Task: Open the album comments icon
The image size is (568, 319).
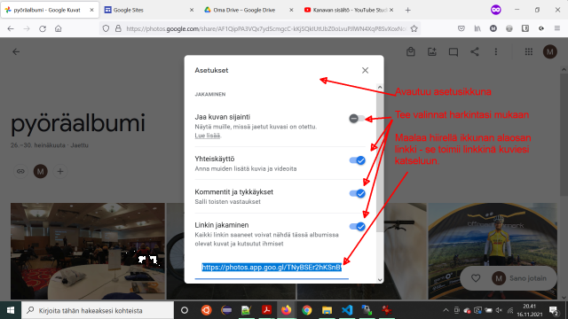Action: pyautogui.click(x=454, y=52)
